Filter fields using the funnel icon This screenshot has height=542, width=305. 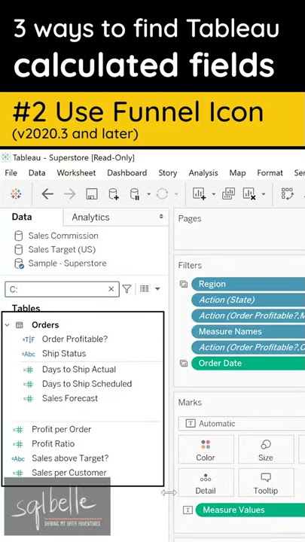tap(127, 288)
